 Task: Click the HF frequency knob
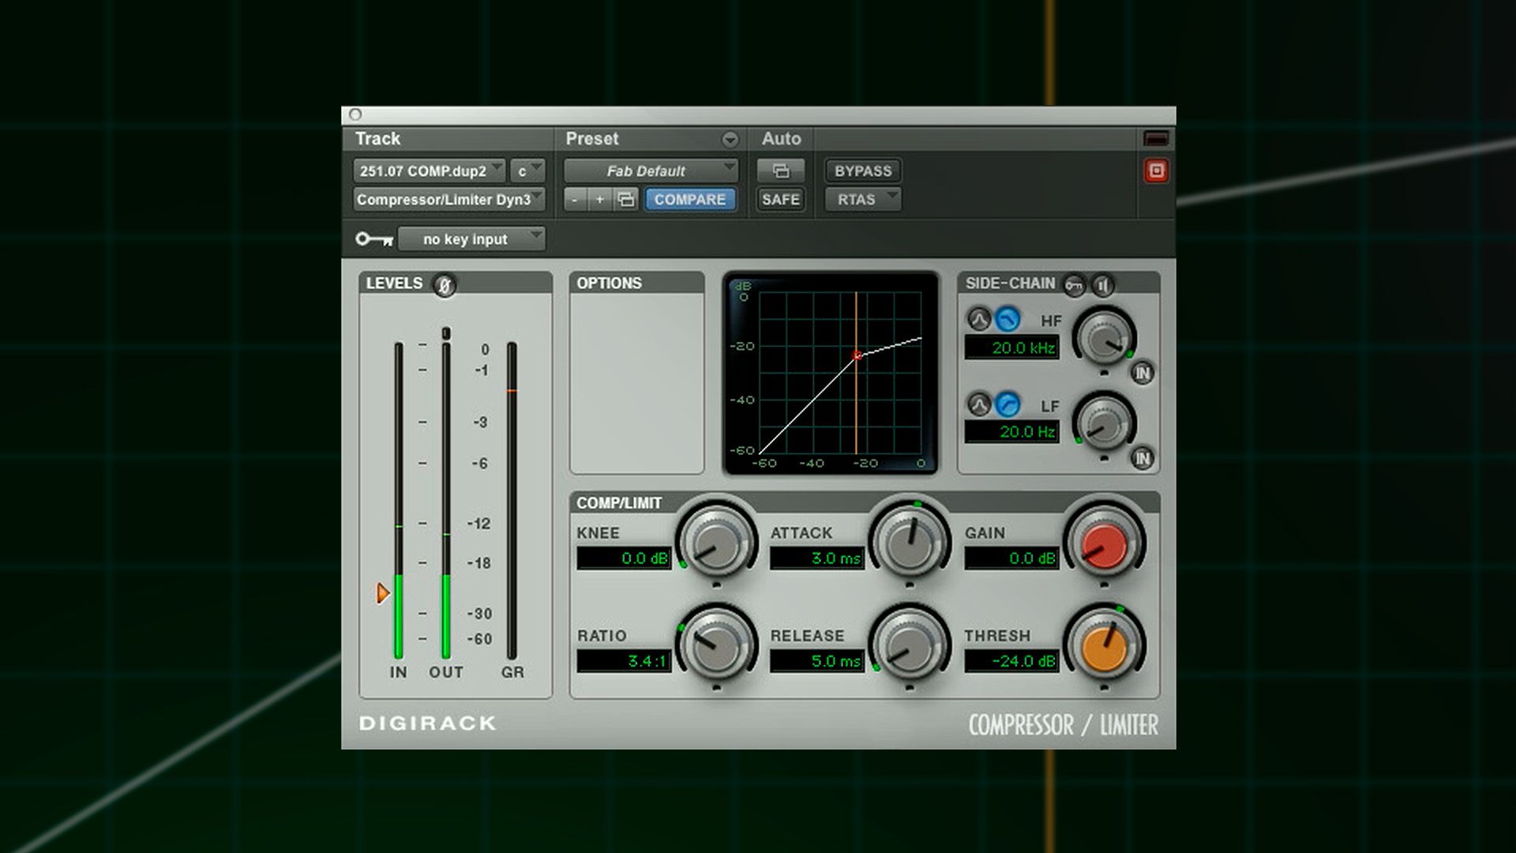1105,339
